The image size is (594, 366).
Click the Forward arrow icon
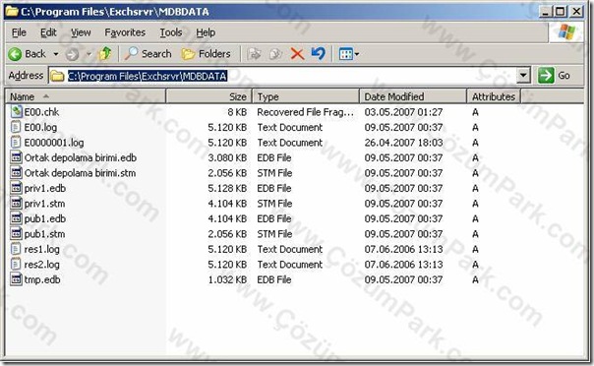tap(72, 54)
